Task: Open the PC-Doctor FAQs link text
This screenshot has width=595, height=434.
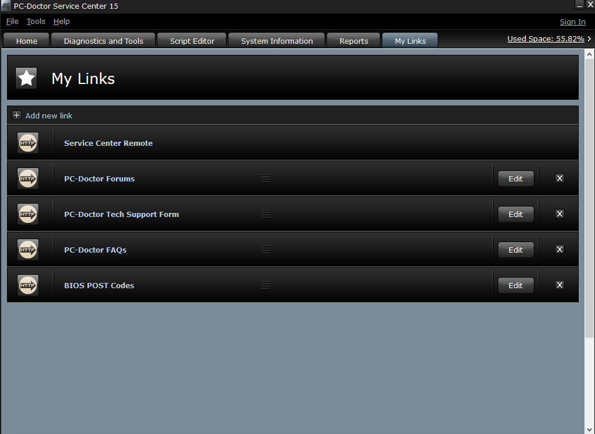Action: click(95, 250)
